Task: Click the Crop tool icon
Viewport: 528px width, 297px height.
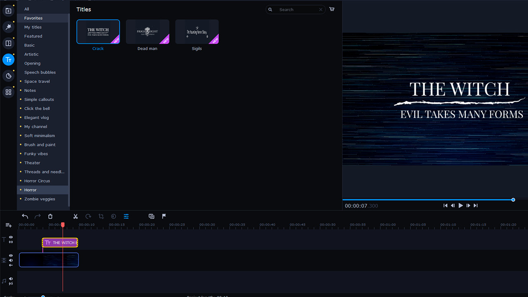Action: point(101,216)
